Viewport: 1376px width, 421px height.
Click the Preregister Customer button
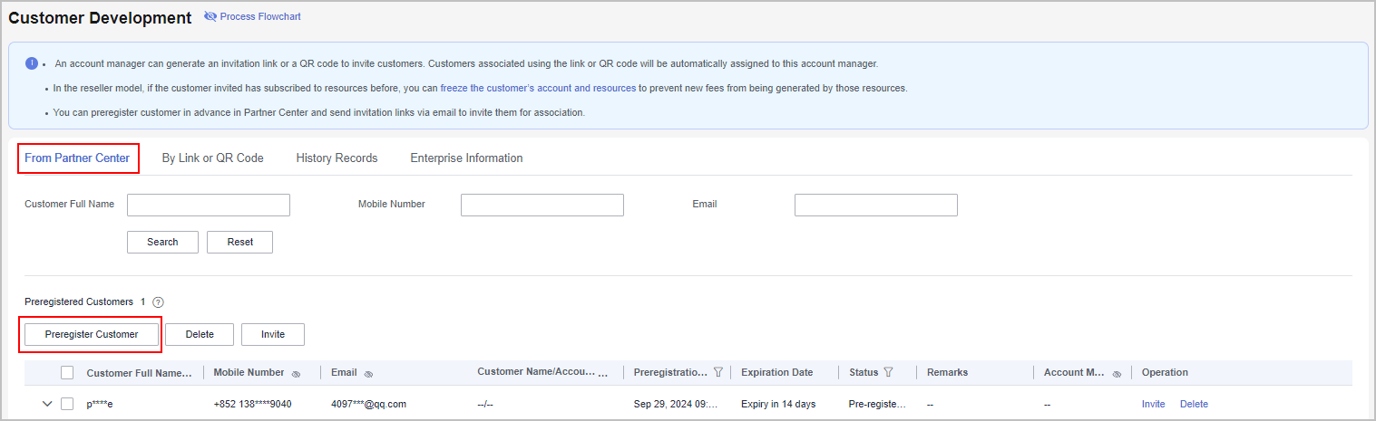pyautogui.click(x=92, y=334)
